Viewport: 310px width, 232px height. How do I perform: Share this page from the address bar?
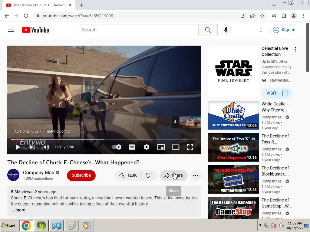[x=252, y=16]
